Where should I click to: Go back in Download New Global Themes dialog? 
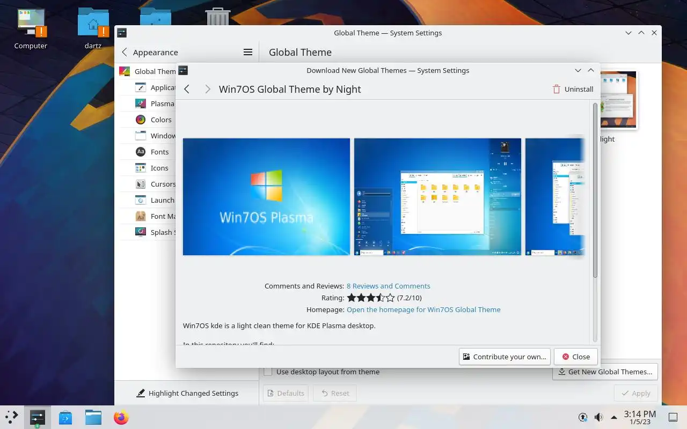click(x=187, y=89)
